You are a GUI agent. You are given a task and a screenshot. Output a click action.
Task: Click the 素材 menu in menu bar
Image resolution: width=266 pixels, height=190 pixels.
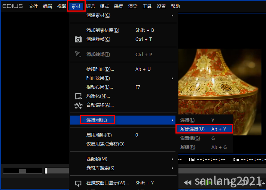click(76, 6)
